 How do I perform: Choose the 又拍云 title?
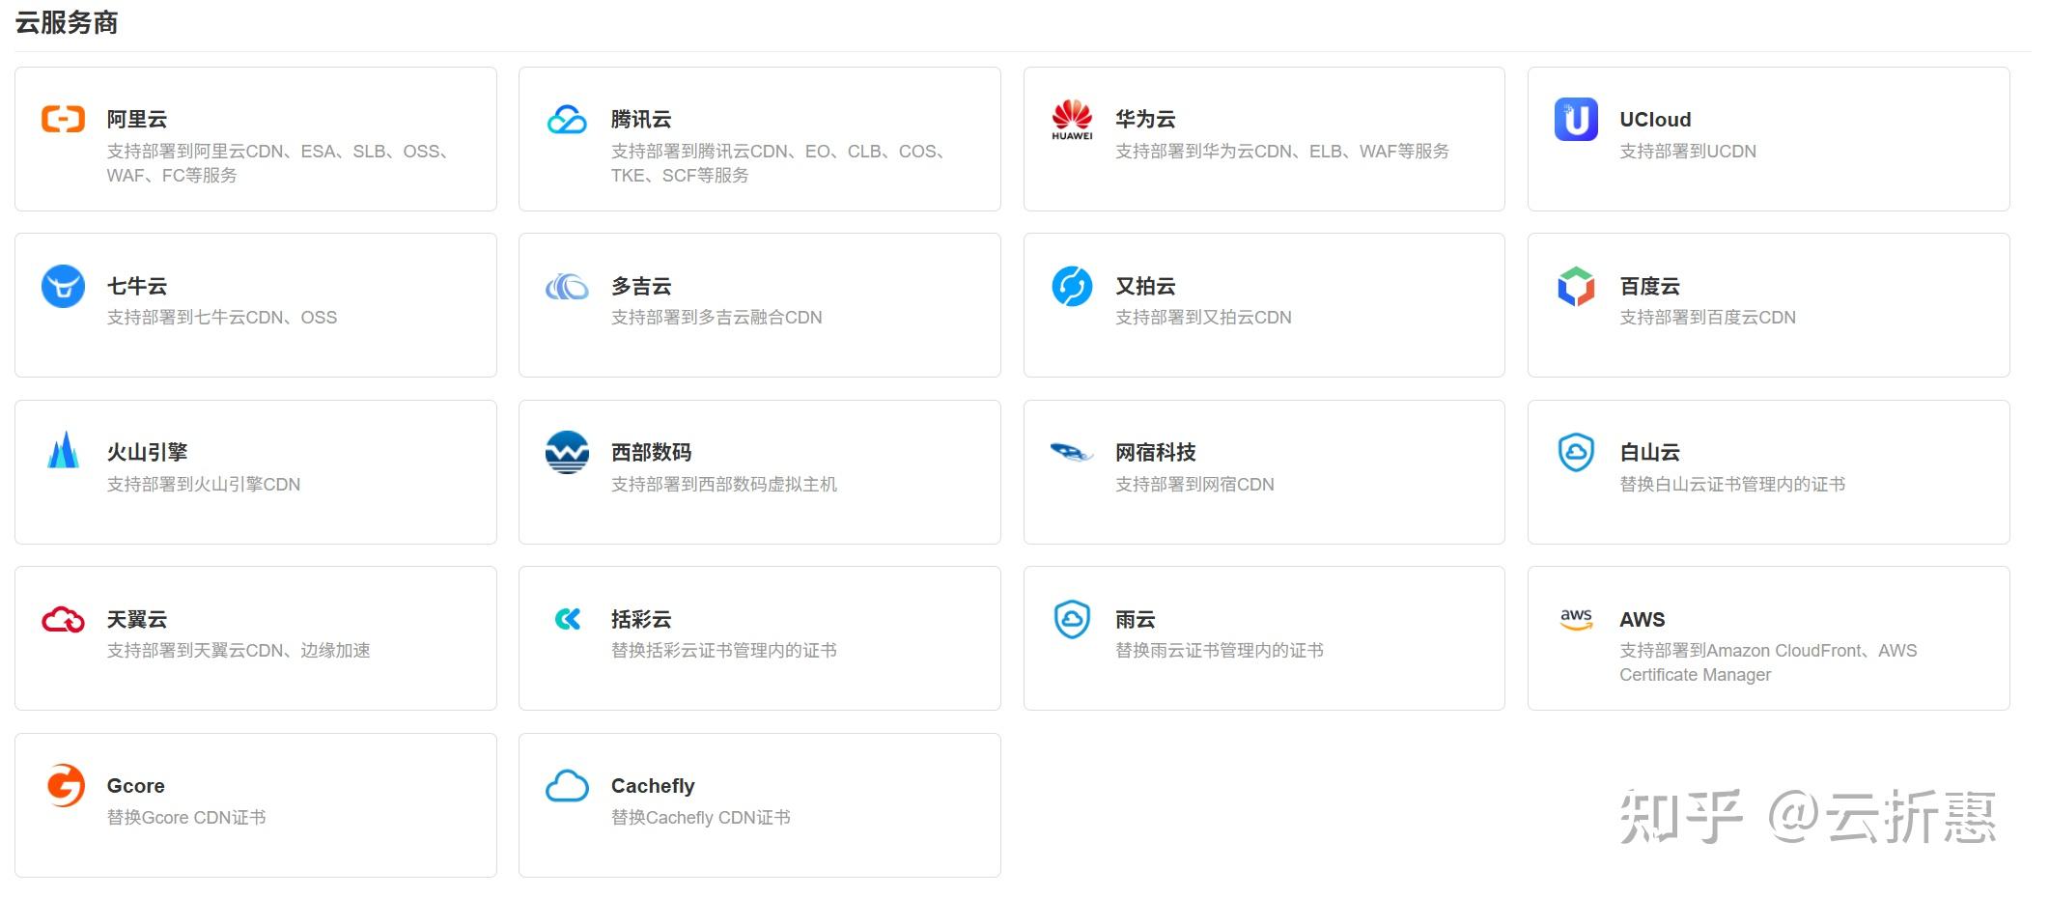tap(1145, 286)
